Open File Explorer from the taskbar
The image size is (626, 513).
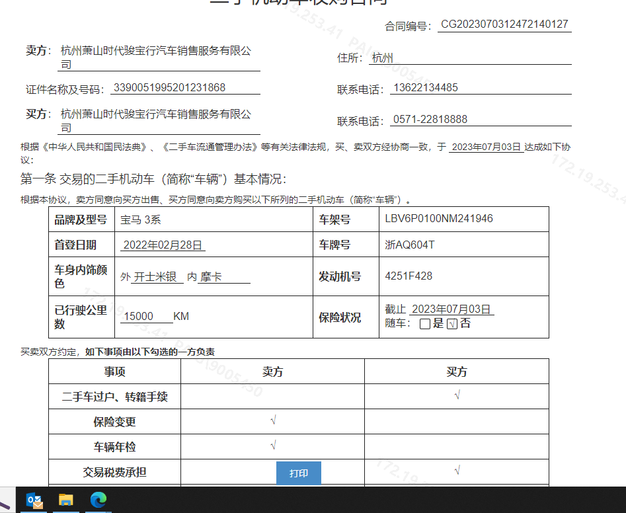(66, 500)
